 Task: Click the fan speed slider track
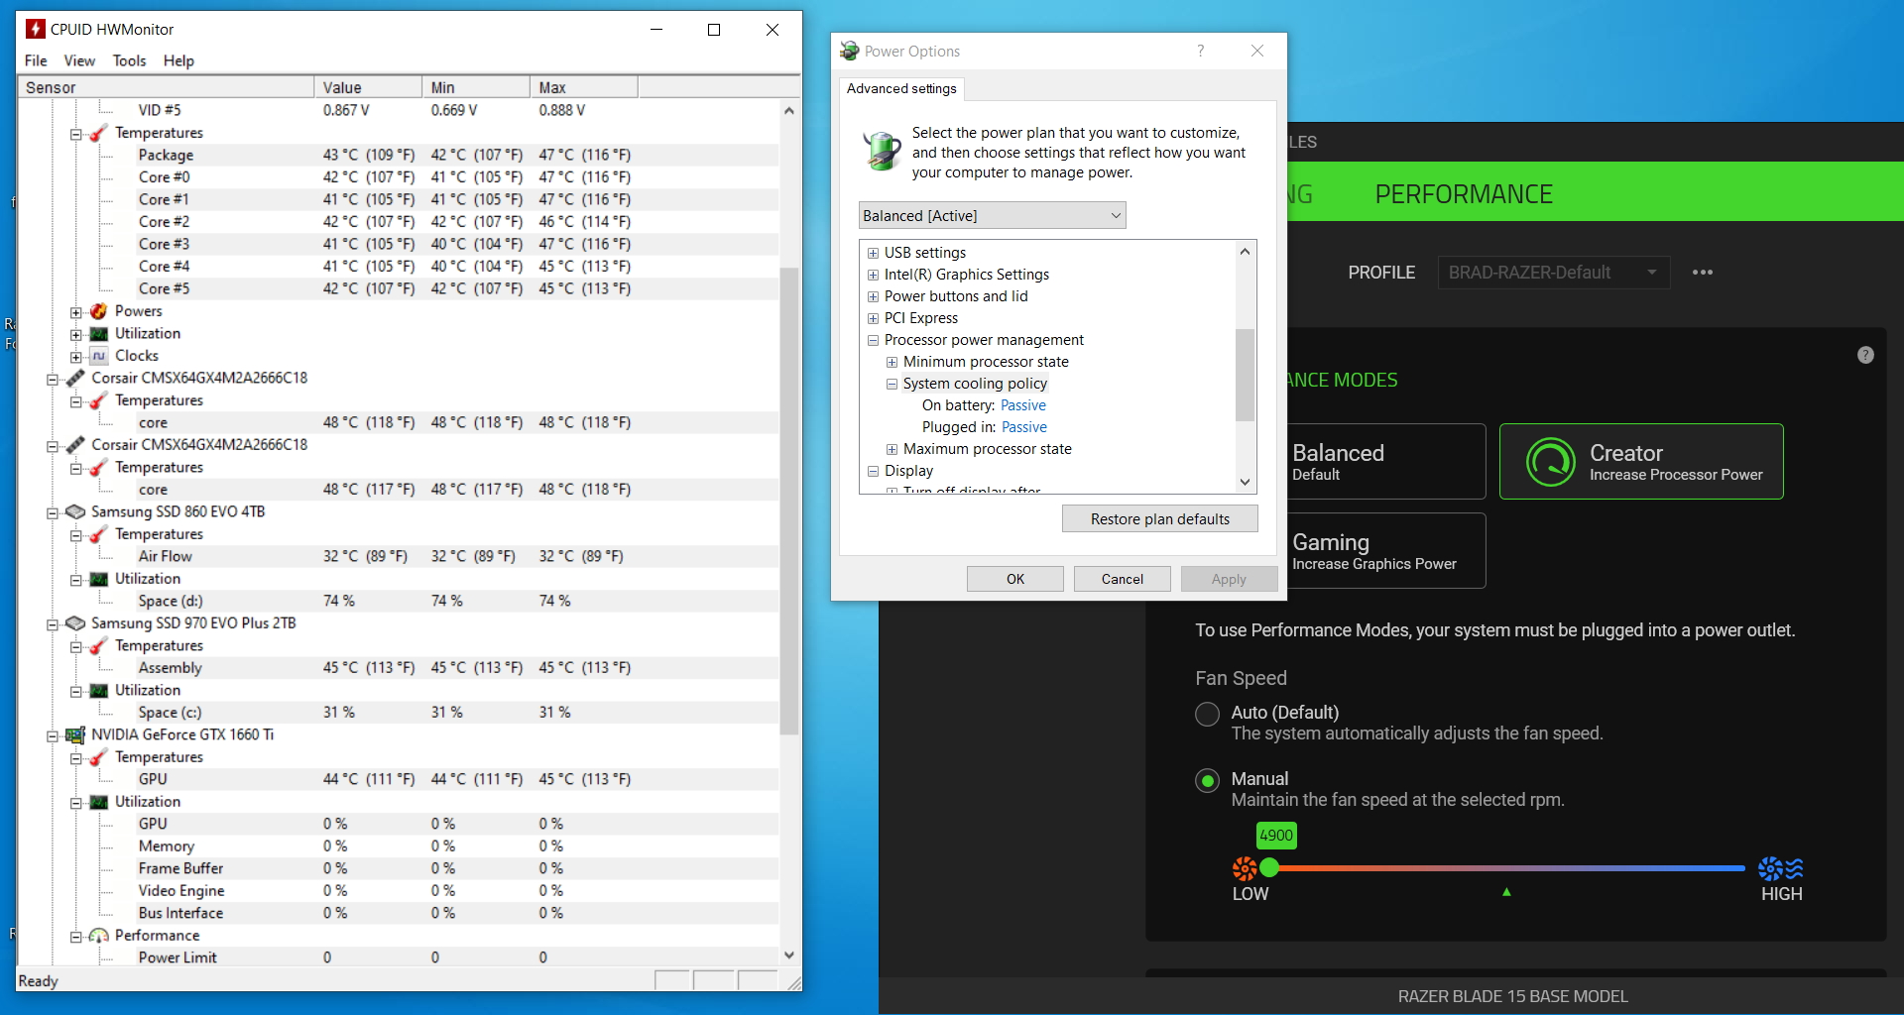point(1507,868)
